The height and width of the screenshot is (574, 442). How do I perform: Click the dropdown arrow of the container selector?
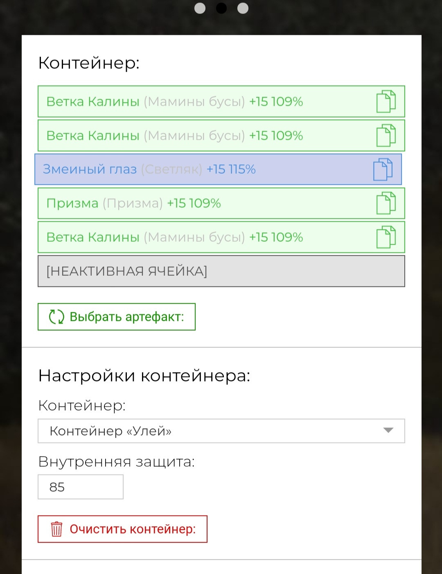click(x=388, y=430)
